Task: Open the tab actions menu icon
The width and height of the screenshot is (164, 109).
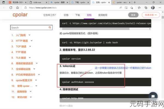Action: 4,2
